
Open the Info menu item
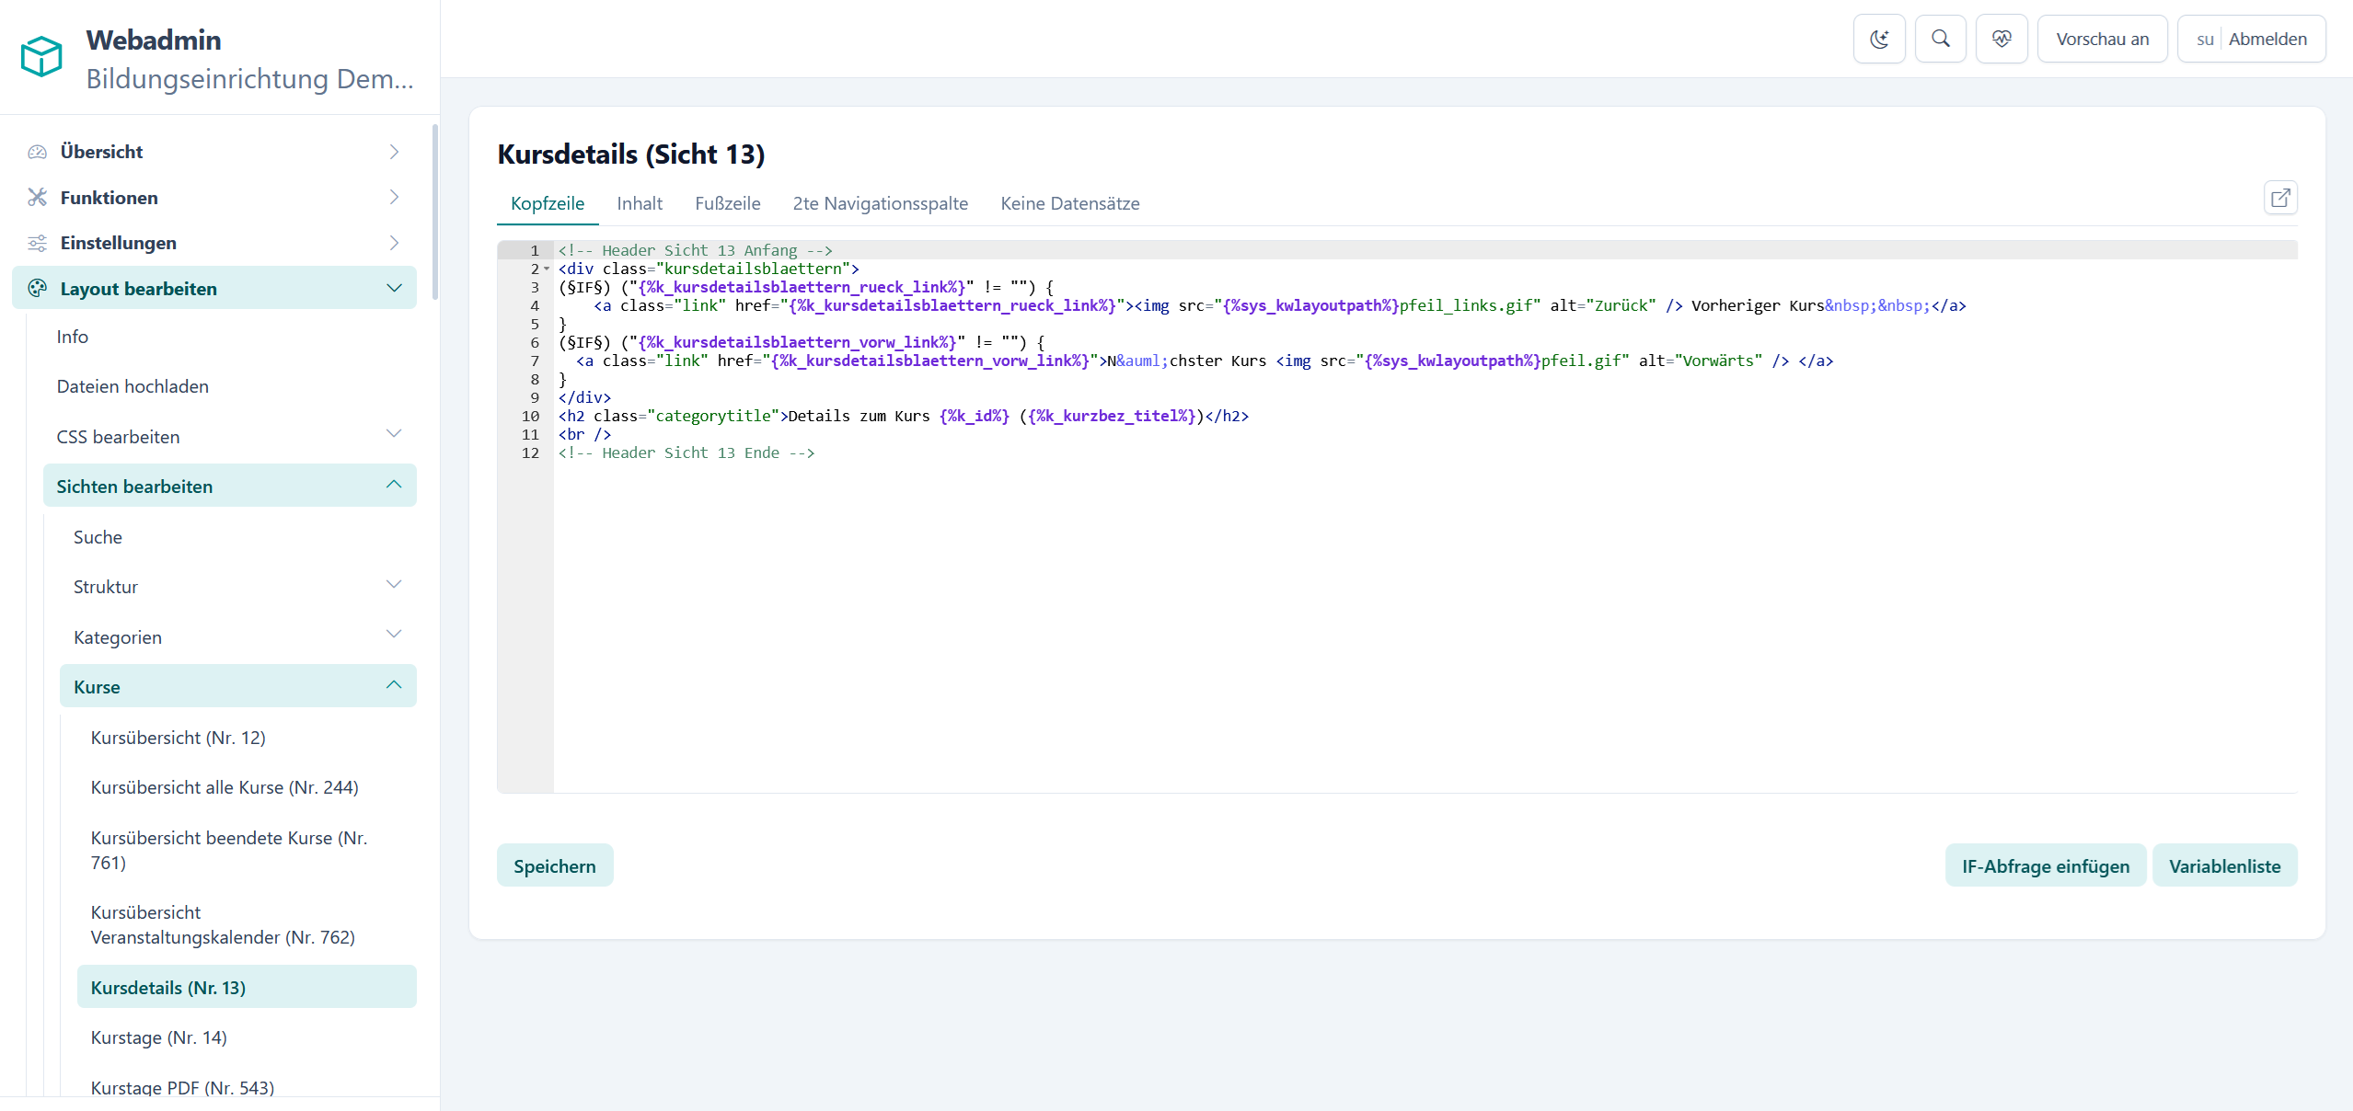(x=230, y=337)
